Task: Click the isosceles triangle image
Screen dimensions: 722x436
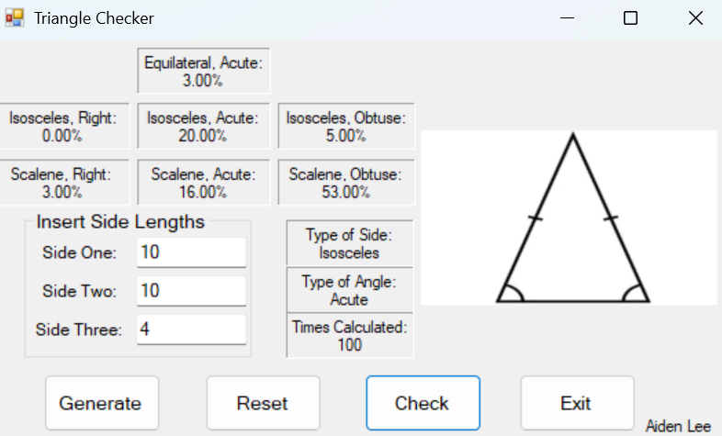Action: pos(570,218)
